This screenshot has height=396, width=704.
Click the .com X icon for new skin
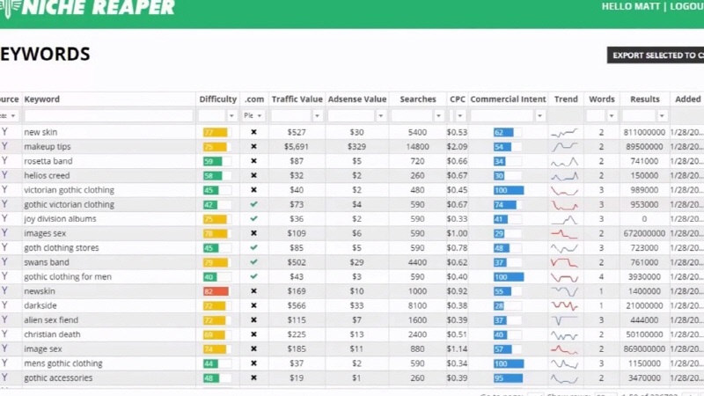[253, 132]
